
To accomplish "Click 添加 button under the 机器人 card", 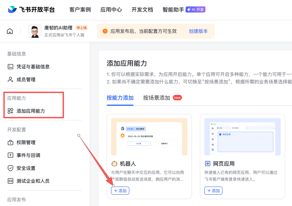I will [120, 191].
